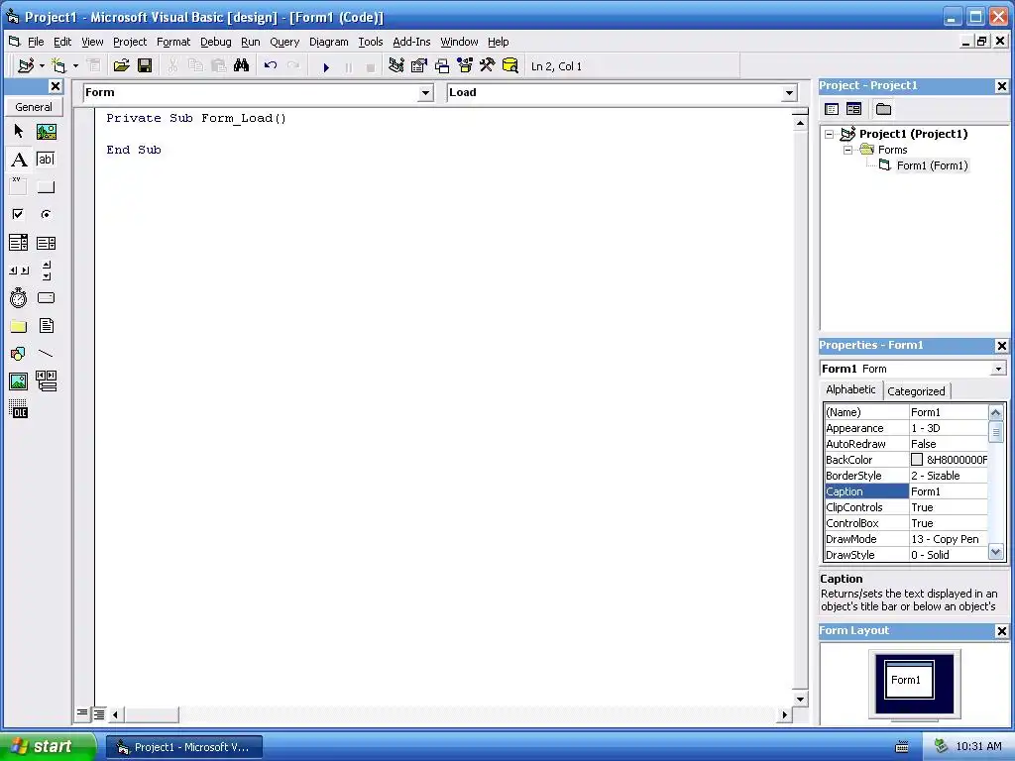The image size is (1015, 761).
Task: Open Project Explorer from toolbar
Action: pyautogui.click(x=396, y=66)
